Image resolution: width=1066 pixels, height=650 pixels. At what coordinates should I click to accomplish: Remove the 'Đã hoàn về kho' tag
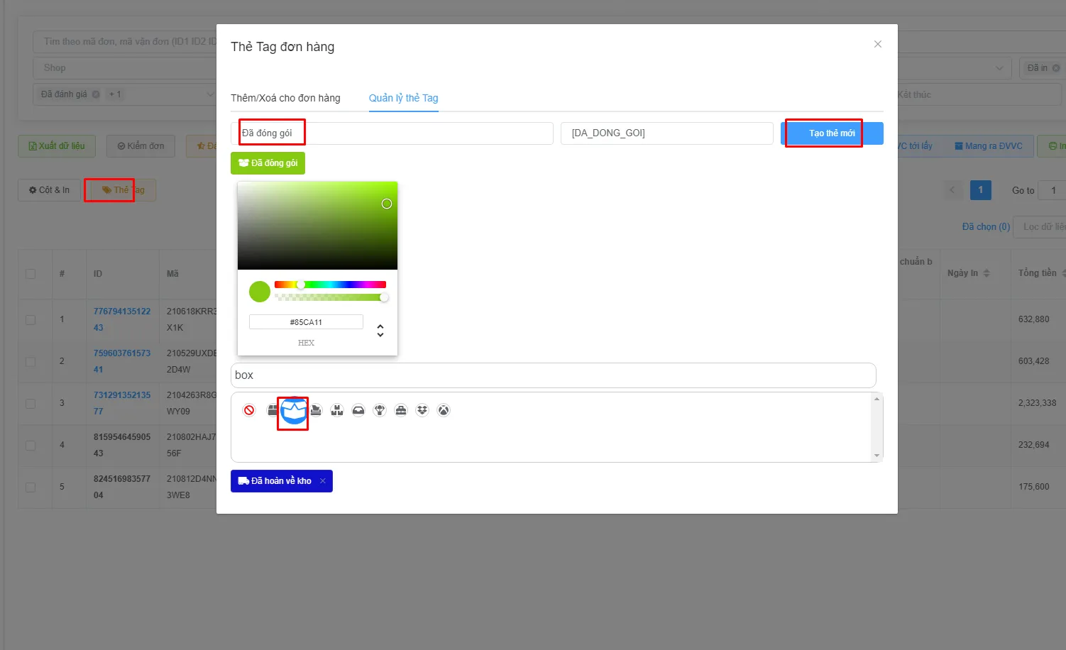tap(323, 481)
